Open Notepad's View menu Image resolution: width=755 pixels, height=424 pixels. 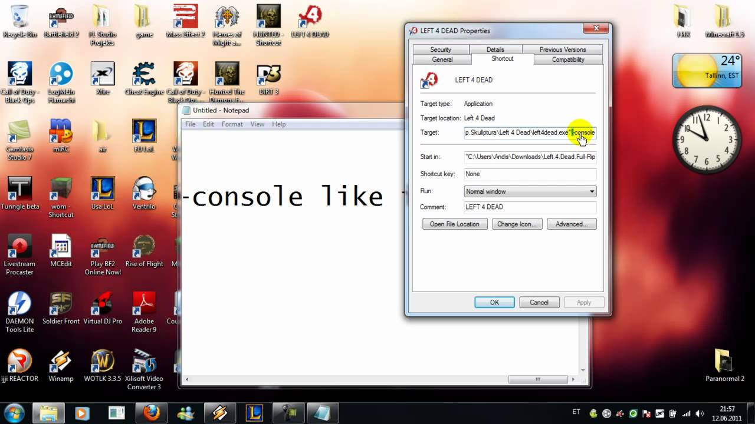click(257, 124)
